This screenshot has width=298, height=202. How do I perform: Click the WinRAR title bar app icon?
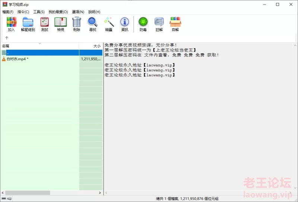[x=5, y=4]
